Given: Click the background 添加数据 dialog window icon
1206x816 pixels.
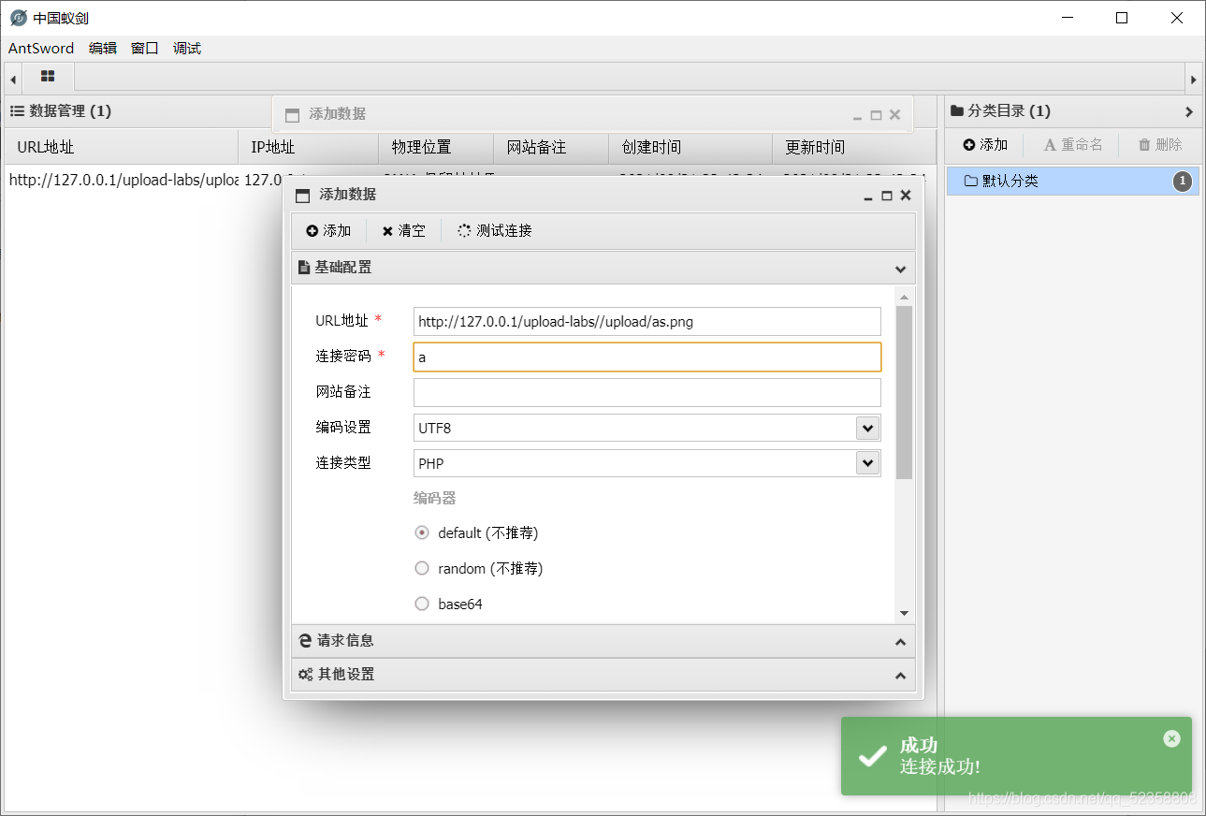Looking at the screenshot, I should click(x=292, y=115).
